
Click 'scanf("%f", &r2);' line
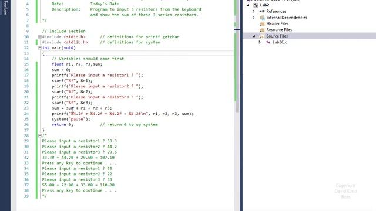click(x=72, y=91)
